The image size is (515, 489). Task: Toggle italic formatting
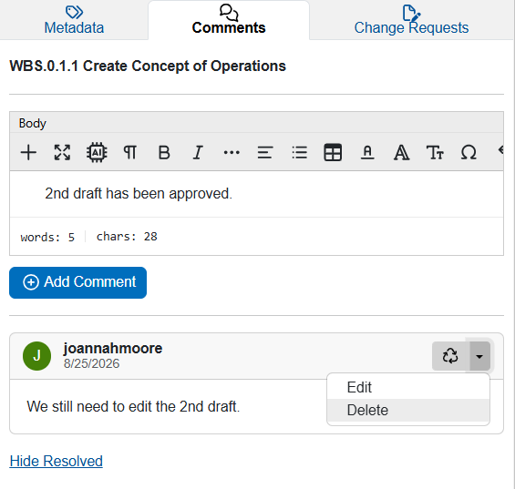pyautogui.click(x=198, y=153)
